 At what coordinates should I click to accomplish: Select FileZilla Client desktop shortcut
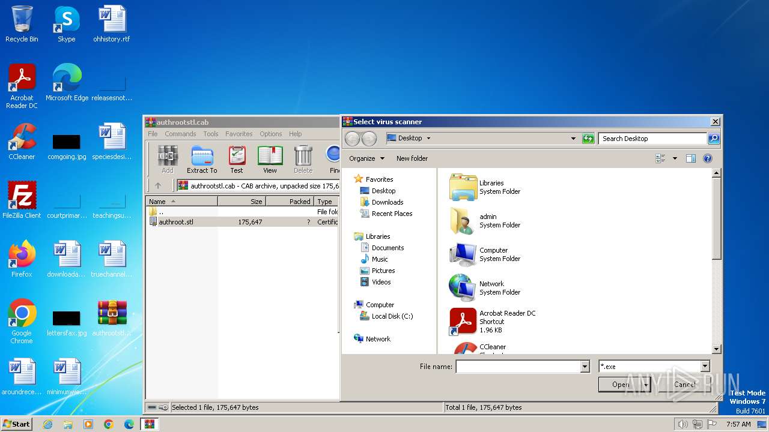(22, 200)
